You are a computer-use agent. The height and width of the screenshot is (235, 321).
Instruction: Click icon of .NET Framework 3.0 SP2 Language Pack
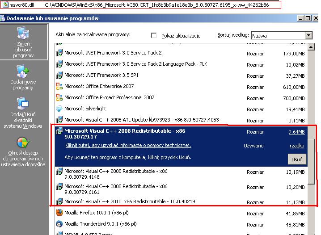coord(59,64)
